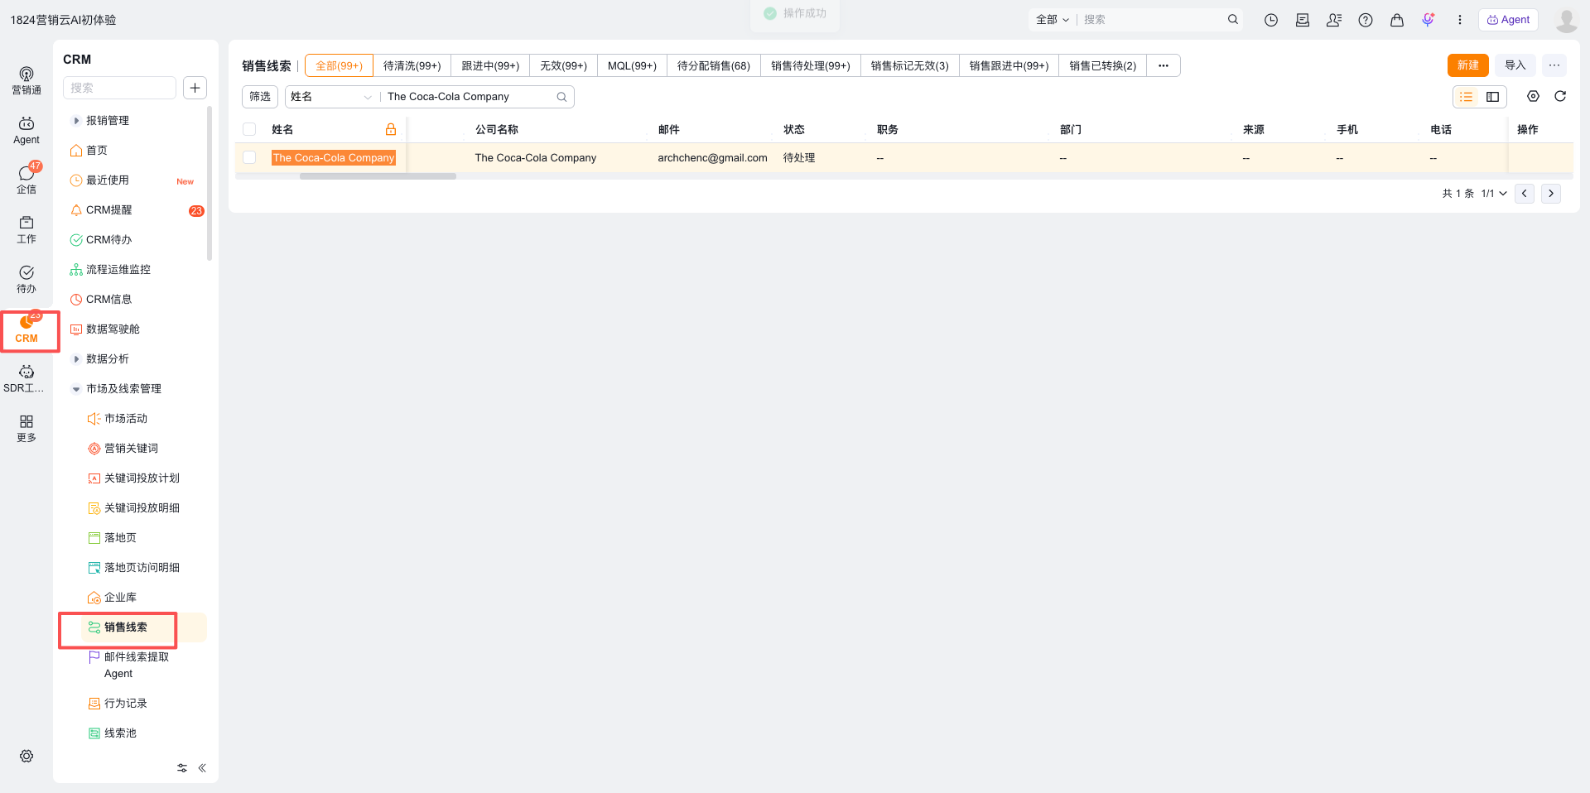
Task: Select the 跟进中(99+) tab
Action: pyautogui.click(x=490, y=65)
